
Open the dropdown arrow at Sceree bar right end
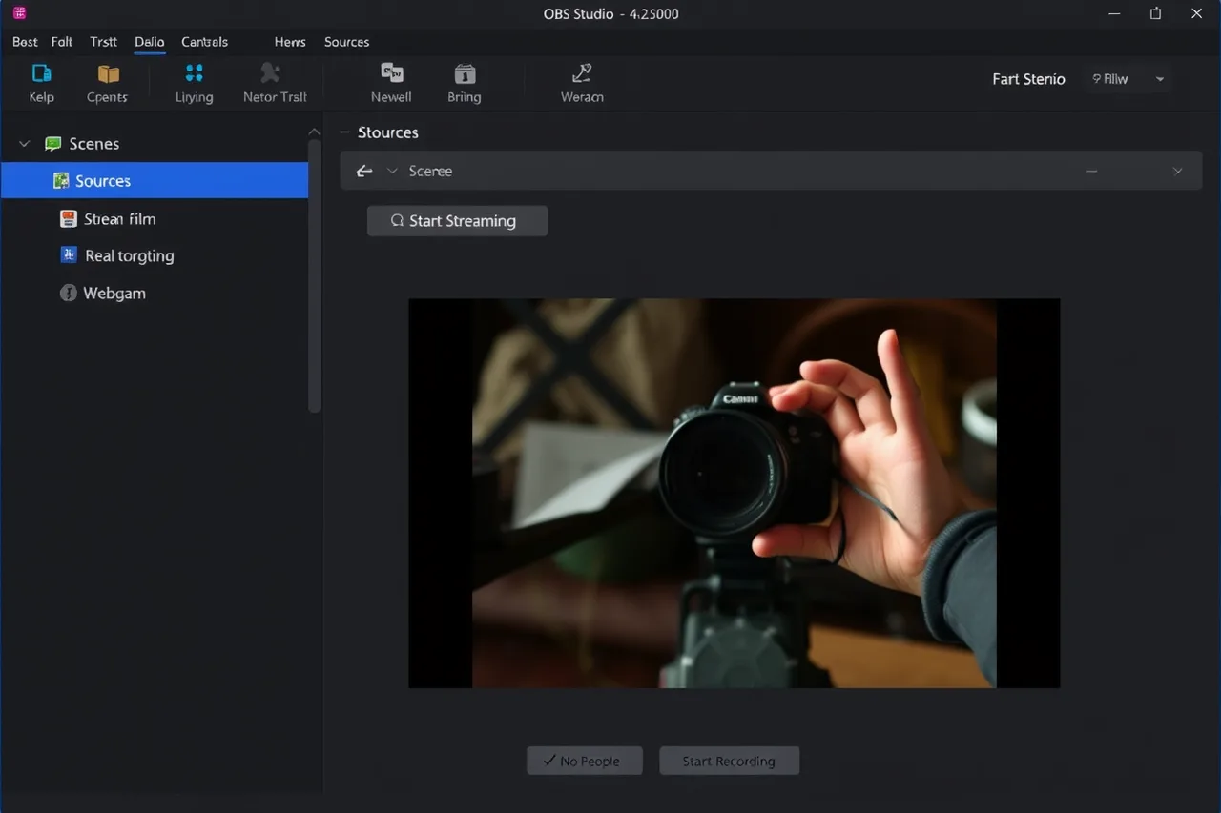pos(1177,172)
